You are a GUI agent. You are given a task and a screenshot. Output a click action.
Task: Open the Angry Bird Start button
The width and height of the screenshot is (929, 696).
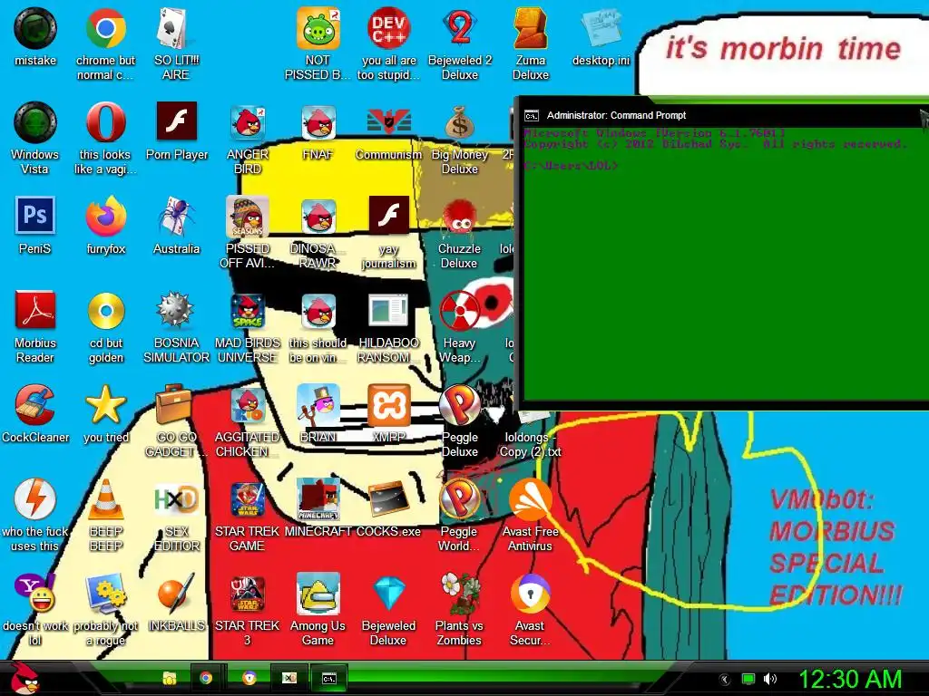tap(24, 678)
